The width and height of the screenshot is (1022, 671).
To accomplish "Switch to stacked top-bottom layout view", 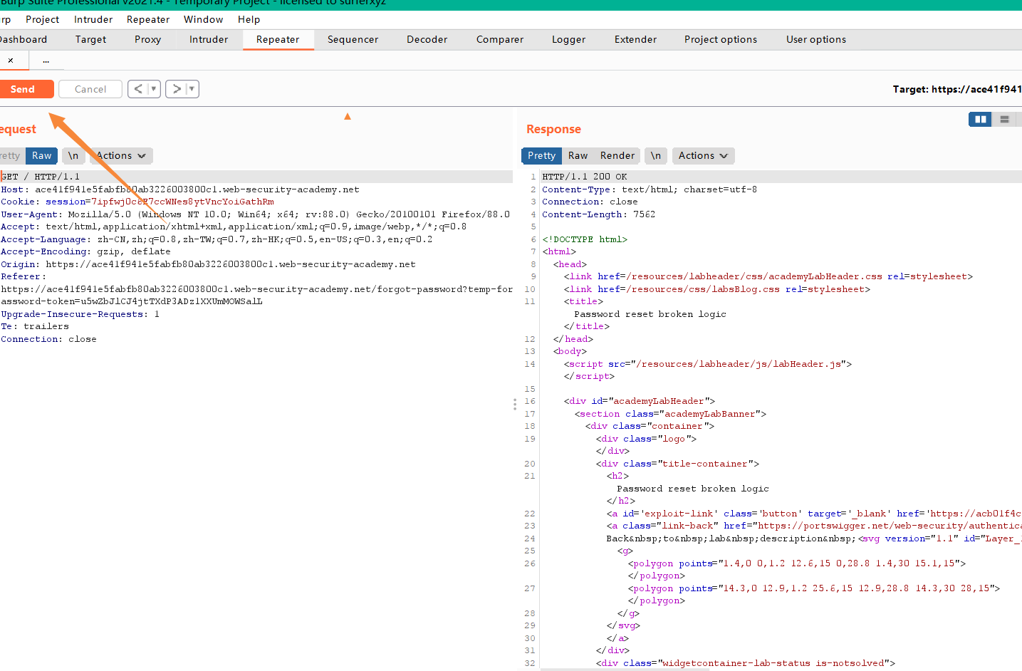I will click(1004, 119).
